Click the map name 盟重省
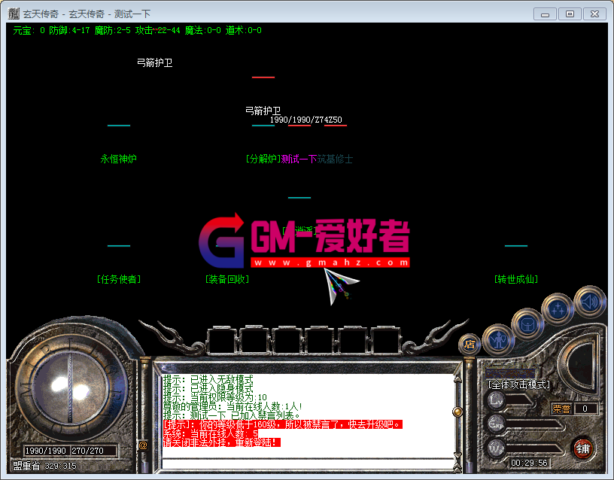This screenshot has width=614, height=480. (26, 466)
